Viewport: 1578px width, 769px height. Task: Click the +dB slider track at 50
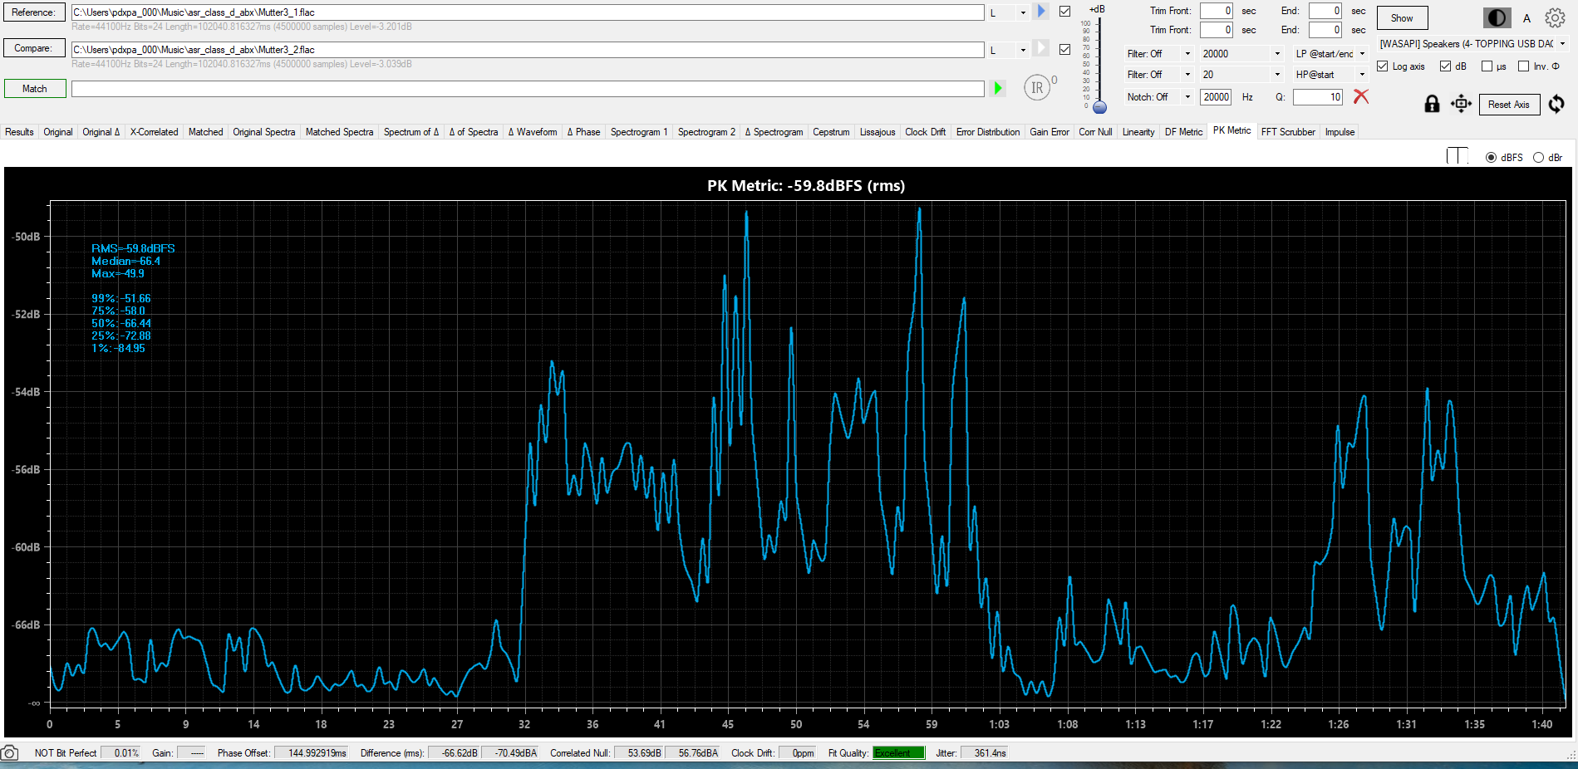click(1099, 64)
